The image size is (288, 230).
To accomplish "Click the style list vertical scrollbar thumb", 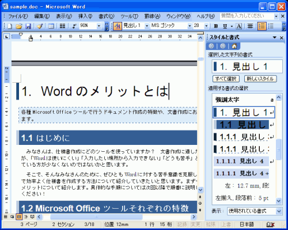I will tap(279, 149).
